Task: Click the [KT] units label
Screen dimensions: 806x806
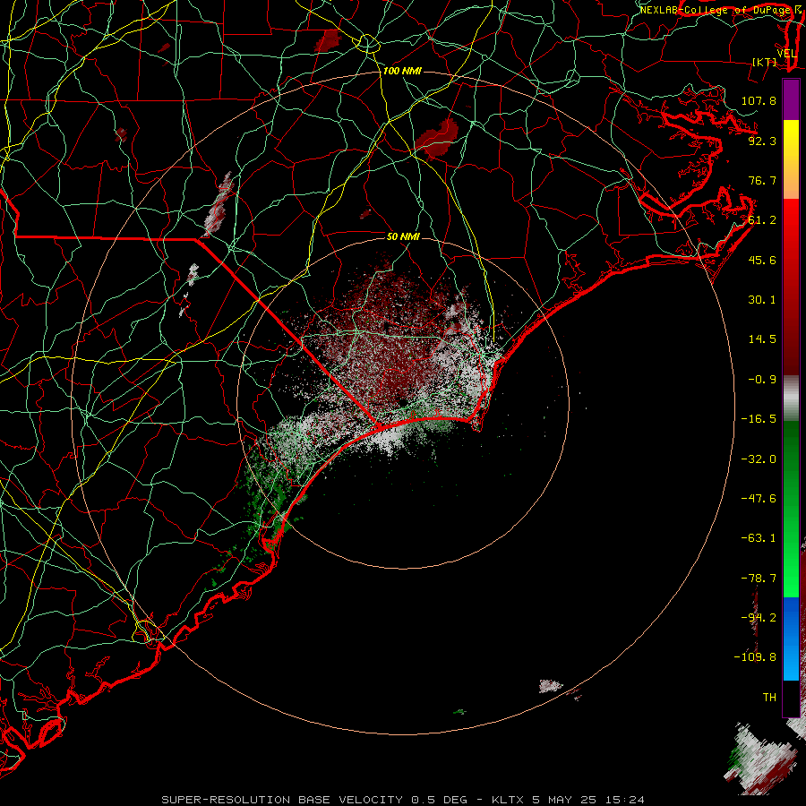Action: point(765,62)
